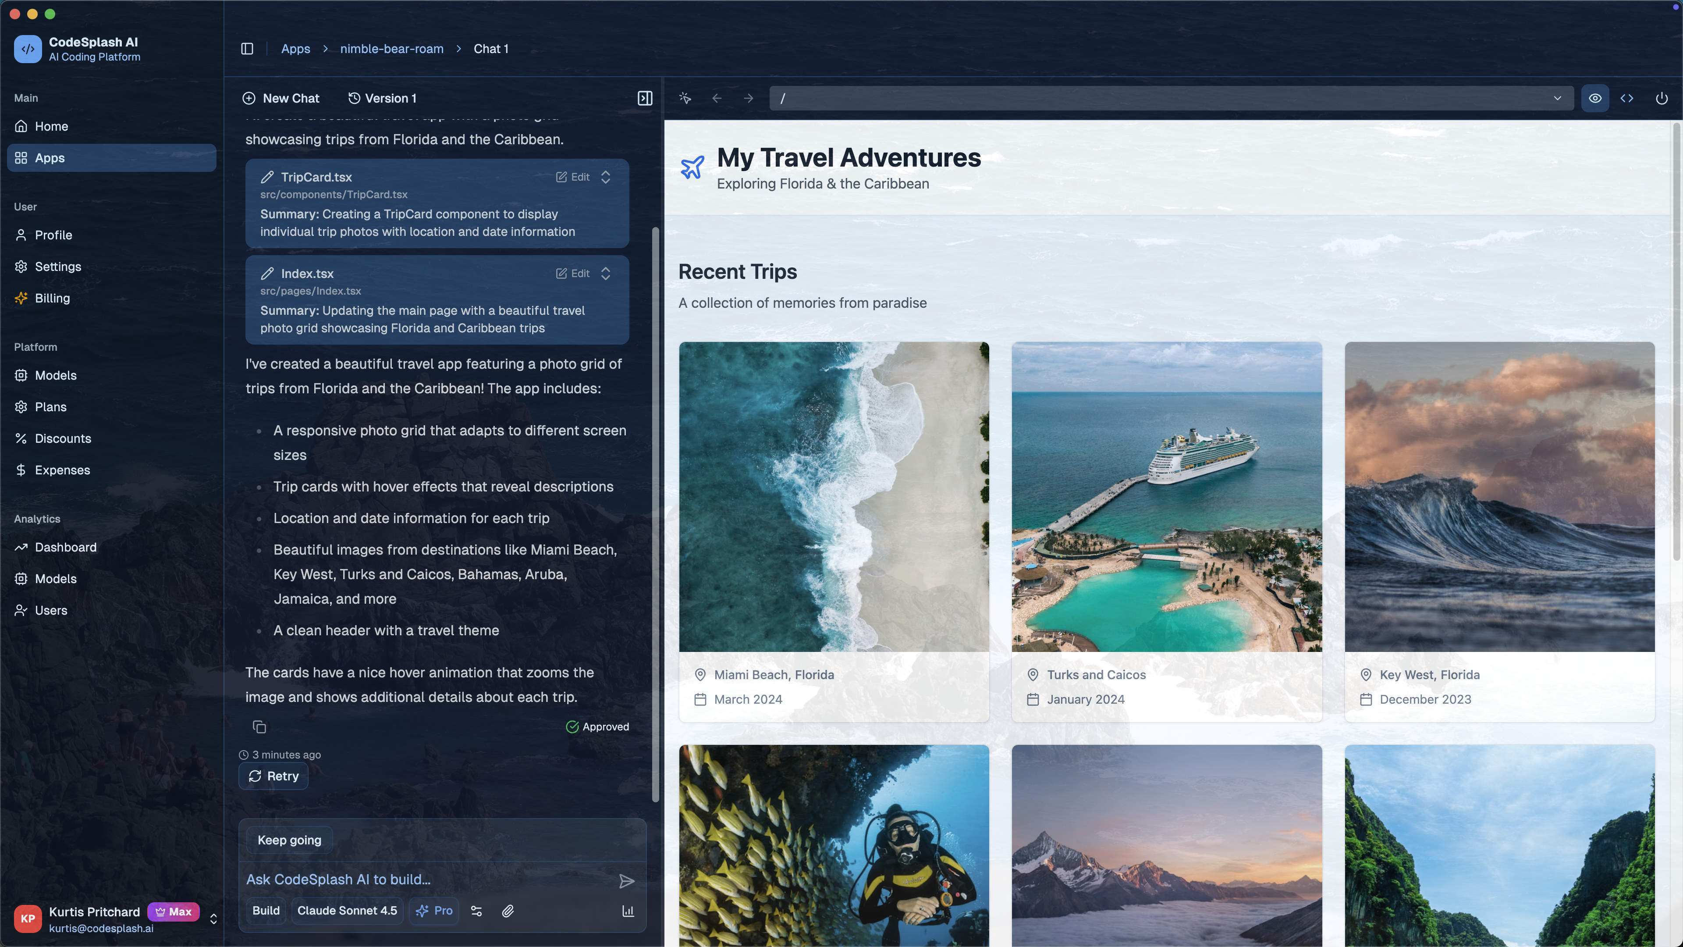Click the Turks and Caicos trip photo
Image resolution: width=1683 pixels, height=947 pixels.
[1166, 497]
